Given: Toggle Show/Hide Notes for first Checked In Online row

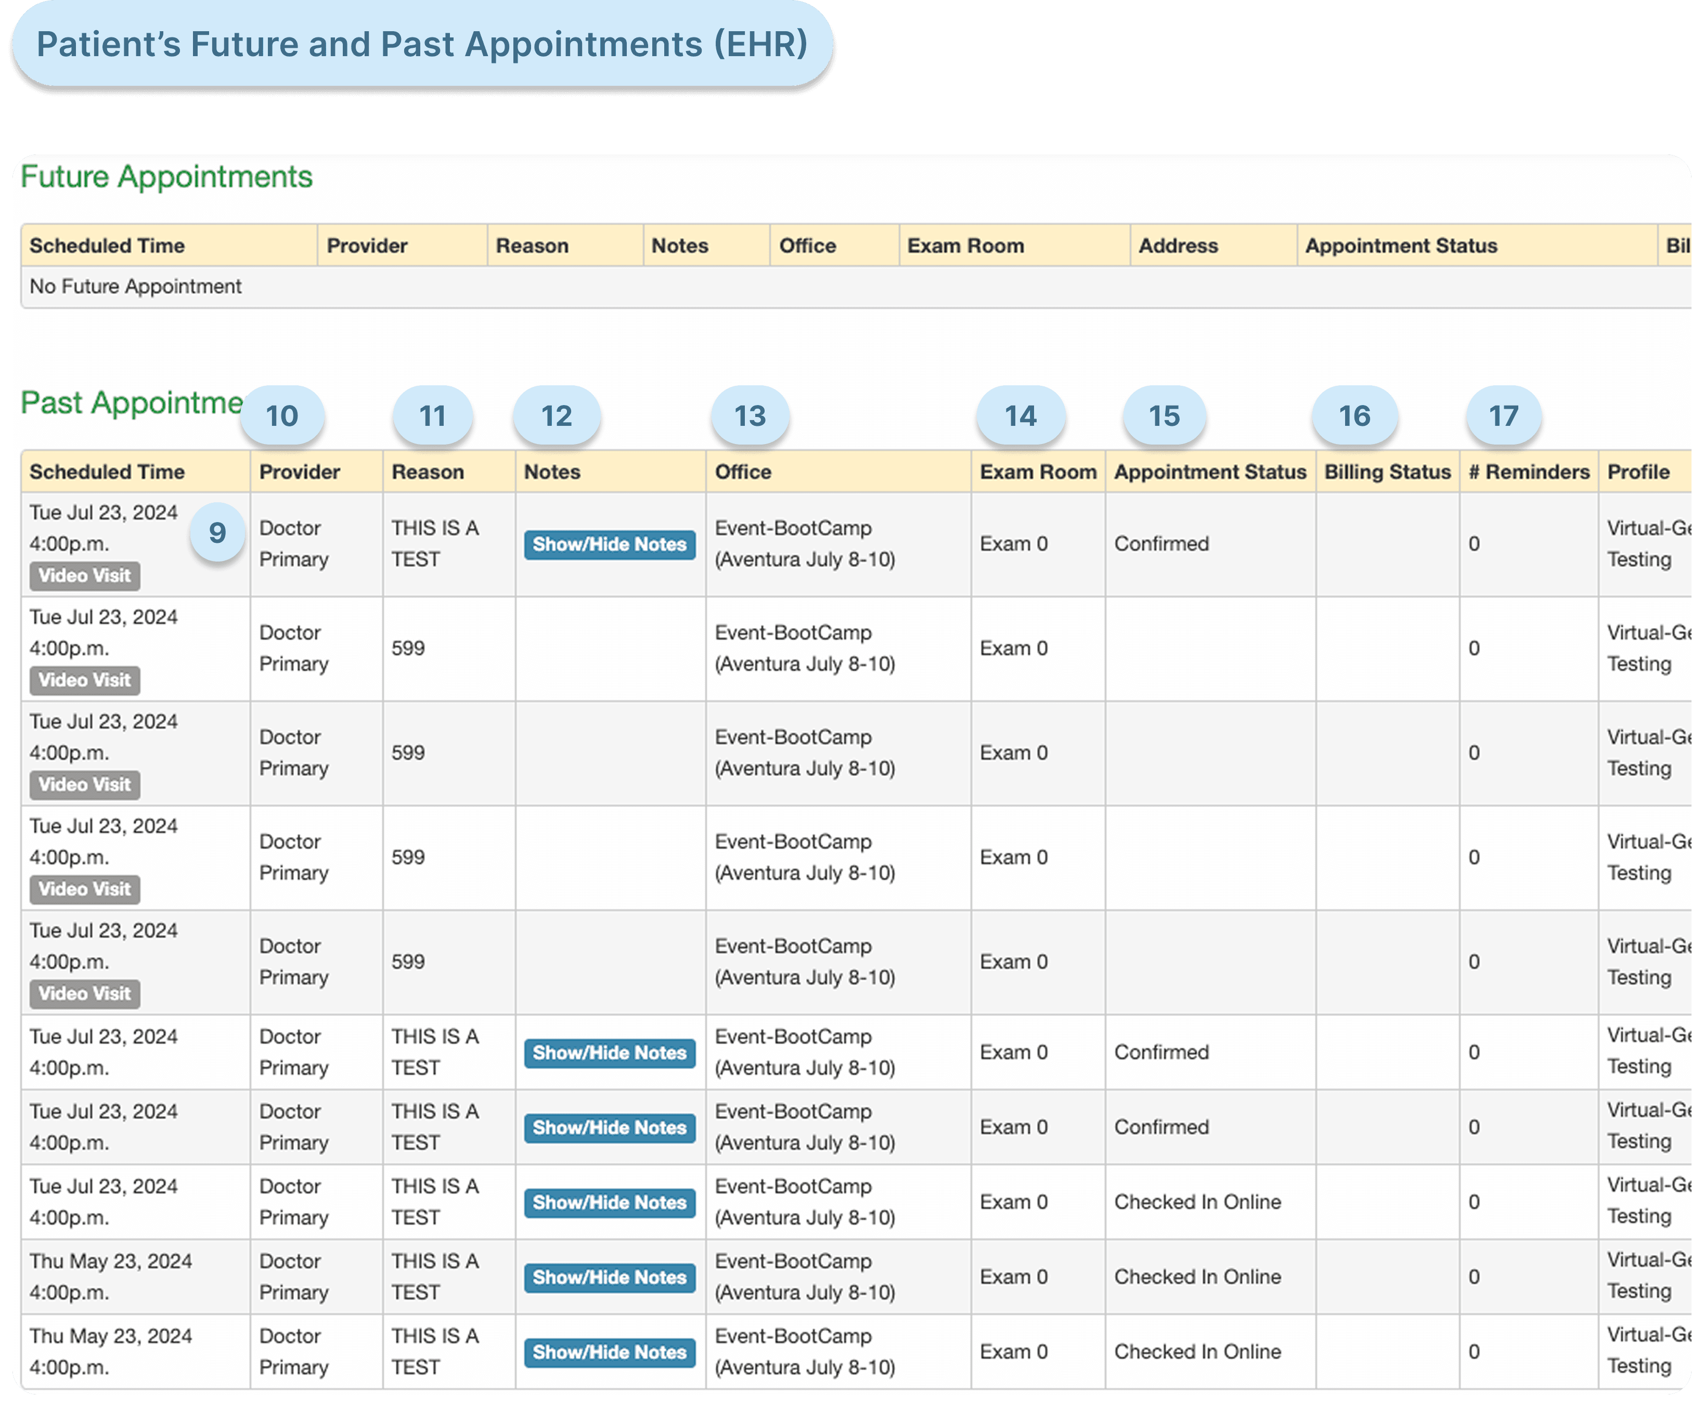Looking at the screenshot, I should [x=609, y=1202].
